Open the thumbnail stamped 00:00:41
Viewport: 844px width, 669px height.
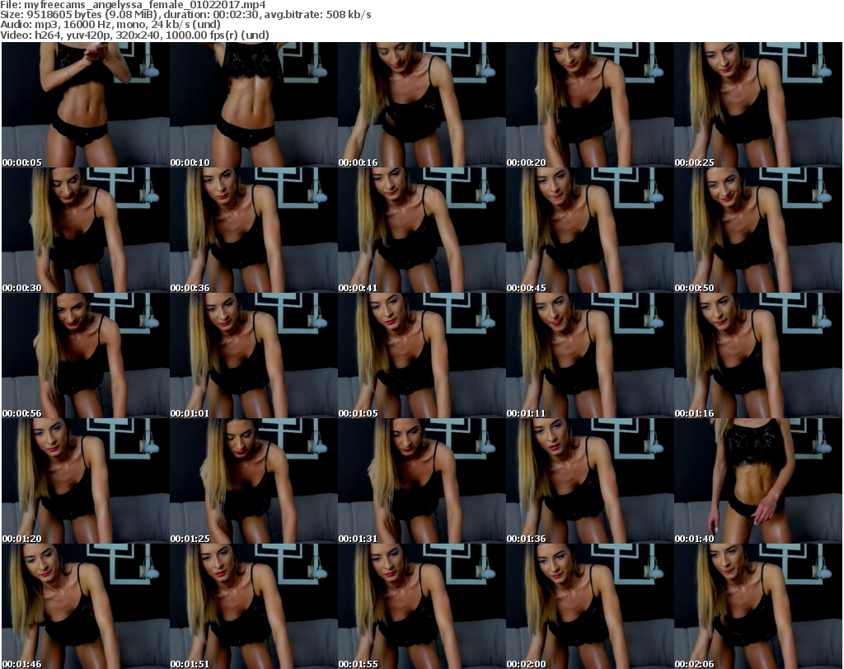click(421, 230)
